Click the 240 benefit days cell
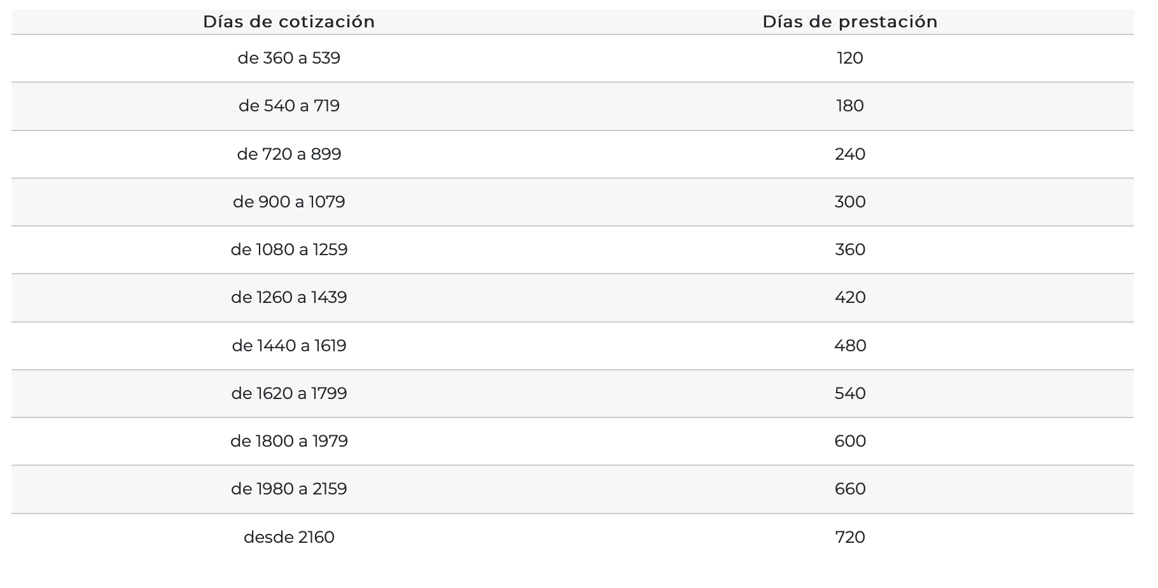1158x588 pixels. point(849,154)
